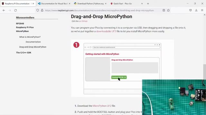Open The C/C++ SDK sidebar entry
This screenshot has width=206, height=115.
pyautogui.click(x=23, y=53)
